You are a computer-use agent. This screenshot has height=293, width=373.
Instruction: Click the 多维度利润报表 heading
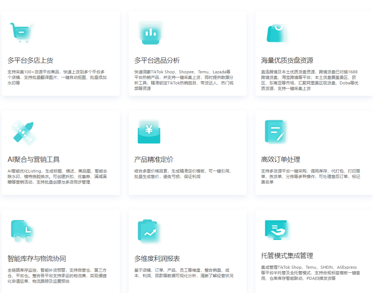point(157,259)
